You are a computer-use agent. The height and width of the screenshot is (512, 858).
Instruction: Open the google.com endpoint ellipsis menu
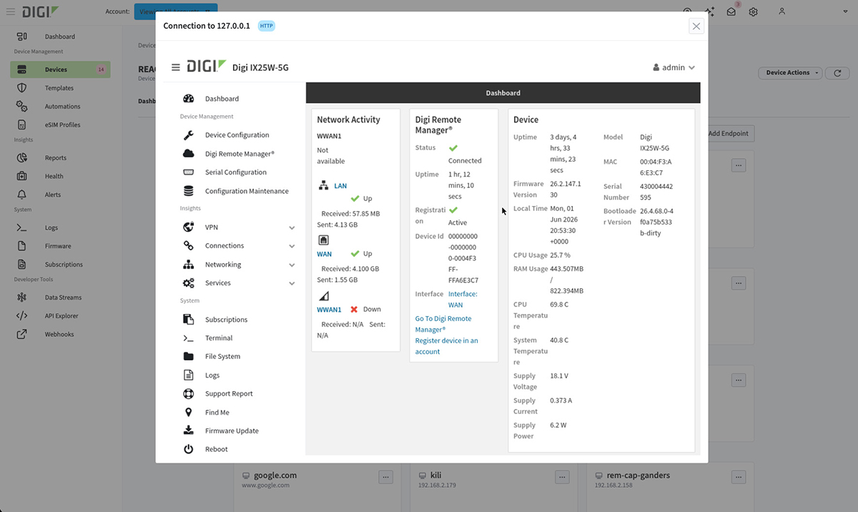386,477
